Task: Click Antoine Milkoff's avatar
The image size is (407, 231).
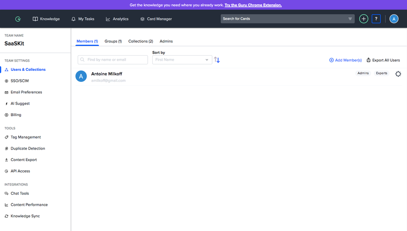Action: (81, 76)
